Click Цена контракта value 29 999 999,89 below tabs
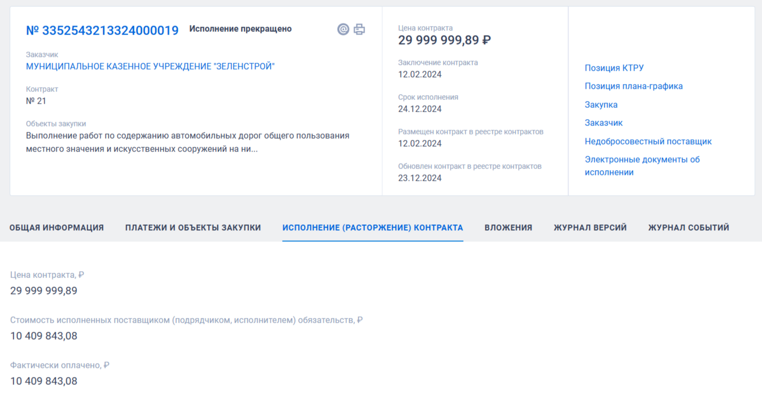This screenshot has width=762, height=395. click(x=44, y=291)
